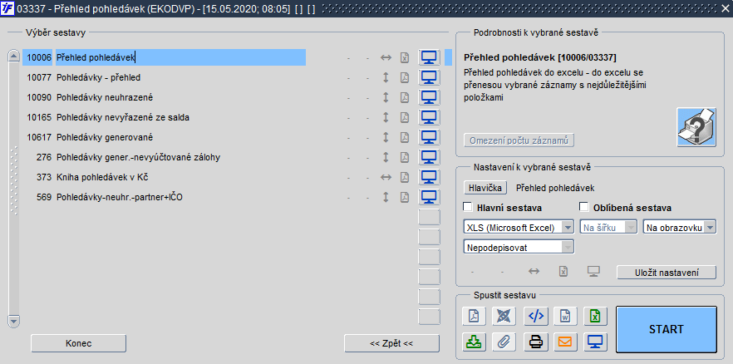Export the report to green Excel icon
Viewport: 733px width, 364px height.
click(596, 317)
